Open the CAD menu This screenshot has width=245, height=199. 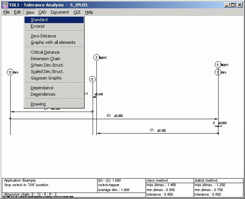42,12
